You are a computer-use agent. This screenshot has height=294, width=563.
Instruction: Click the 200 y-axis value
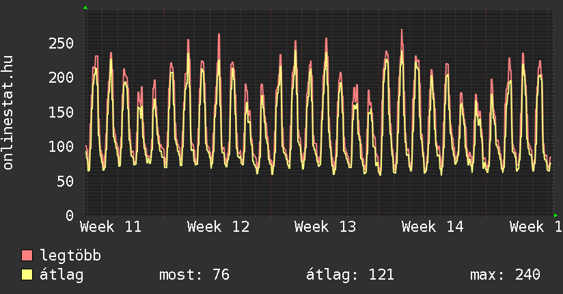pos(61,77)
